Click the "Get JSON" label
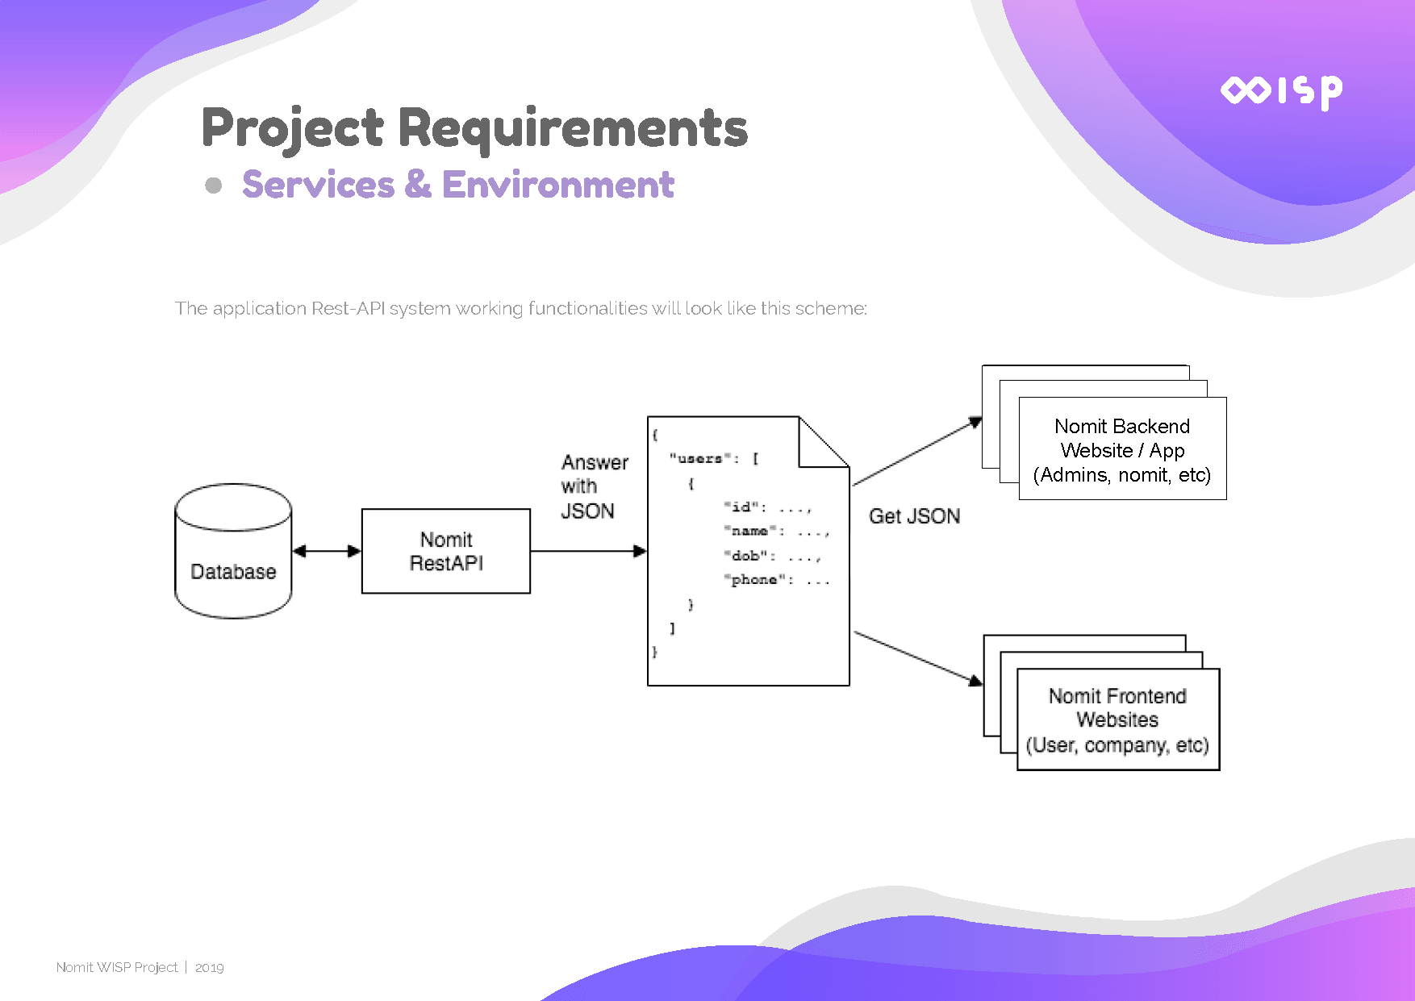This screenshot has width=1415, height=1001. point(914,516)
